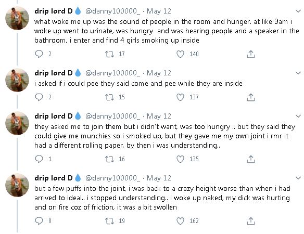
Task: Reply to the rolling paper tweet with 1 reply
Action: pos(39,159)
